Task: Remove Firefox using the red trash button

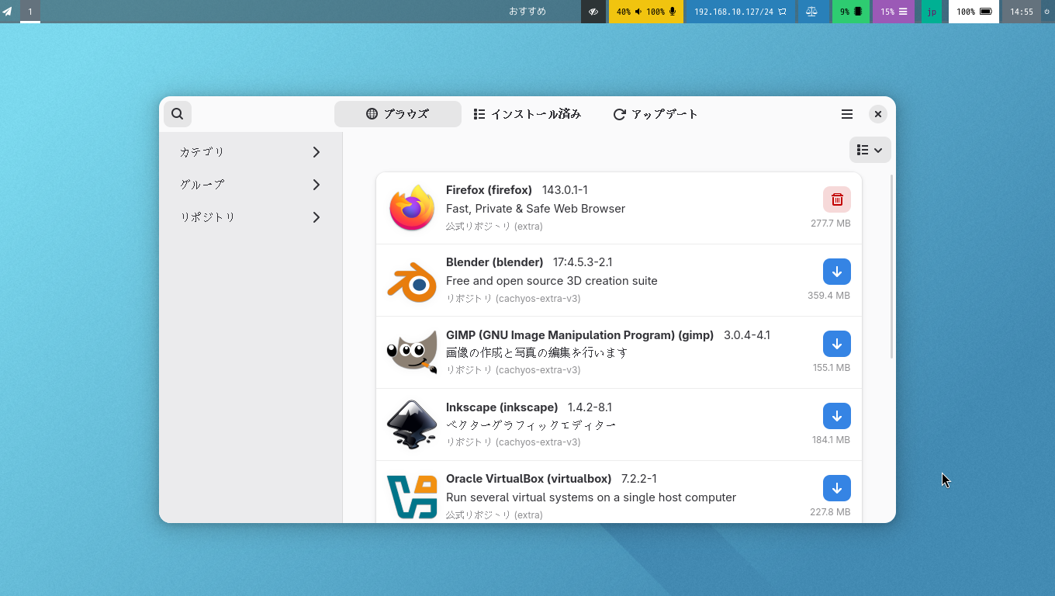Action: point(837,199)
